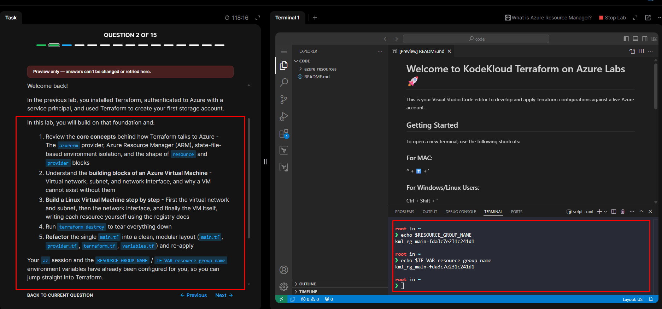Expand the OUTLINE section
Viewport: 662px width, 309px height.
307,284
